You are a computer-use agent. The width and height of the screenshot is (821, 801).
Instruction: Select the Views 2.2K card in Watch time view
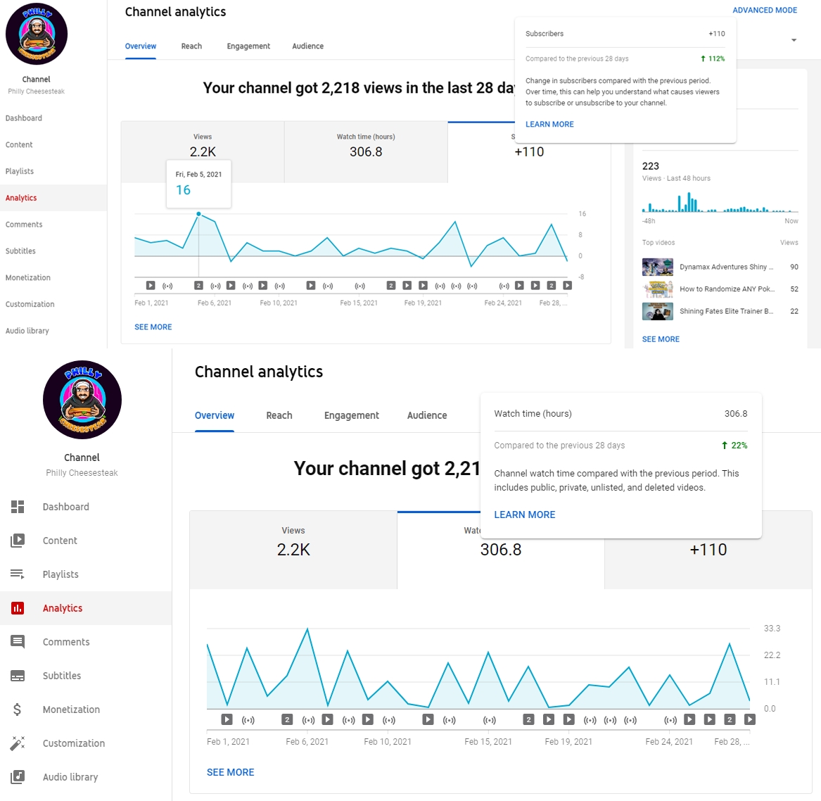coord(293,550)
